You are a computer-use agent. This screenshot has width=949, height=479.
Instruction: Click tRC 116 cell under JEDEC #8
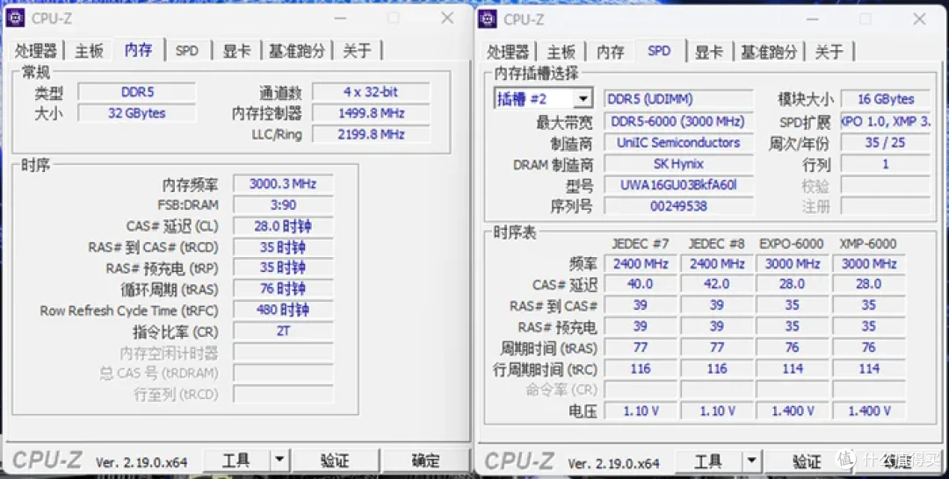(x=717, y=368)
